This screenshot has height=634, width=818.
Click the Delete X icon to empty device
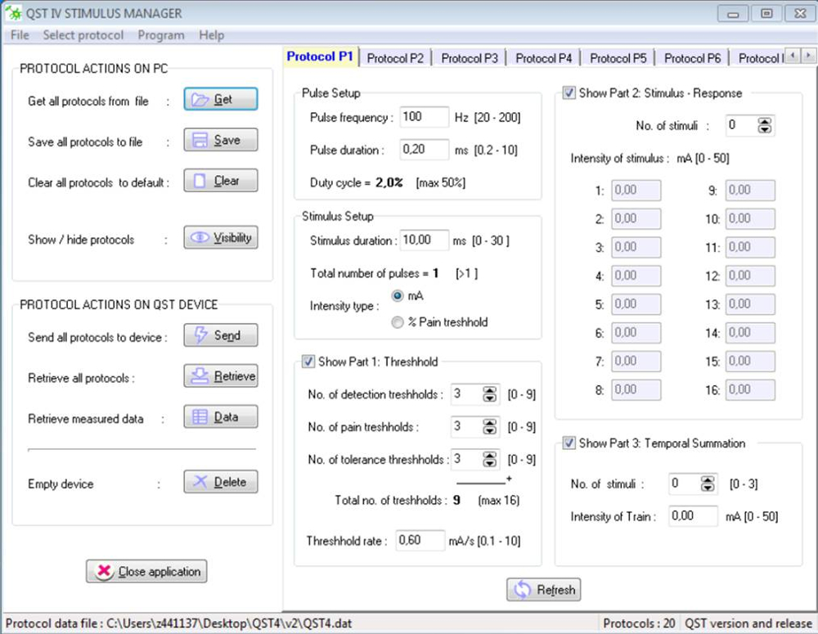(x=220, y=483)
